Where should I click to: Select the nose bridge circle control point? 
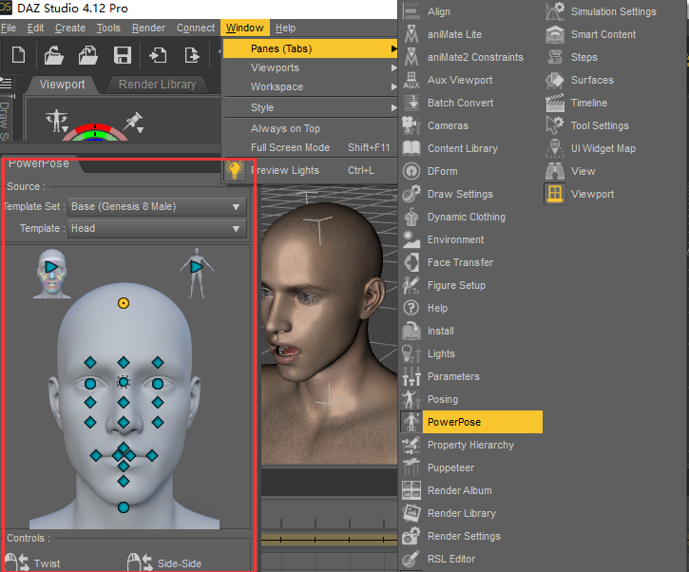(x=124, y=382)
